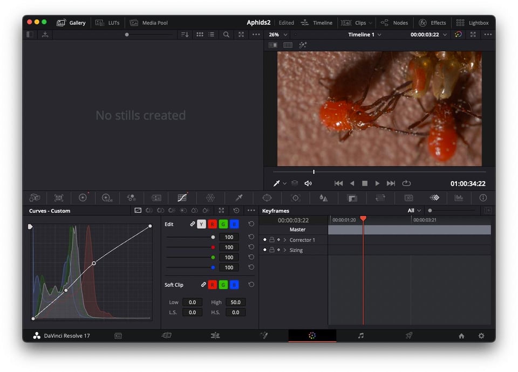Open the Motion Effects palette
The height and width of the screenshot is (372, 518).
pos(156,198)
